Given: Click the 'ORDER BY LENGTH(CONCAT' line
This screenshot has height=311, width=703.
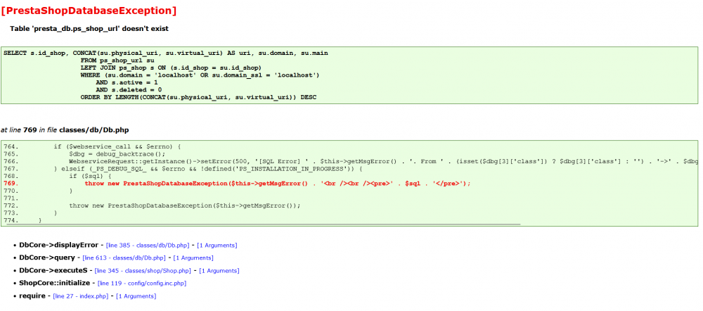Looking at the screenshot, I should click(x=198, y=97).
